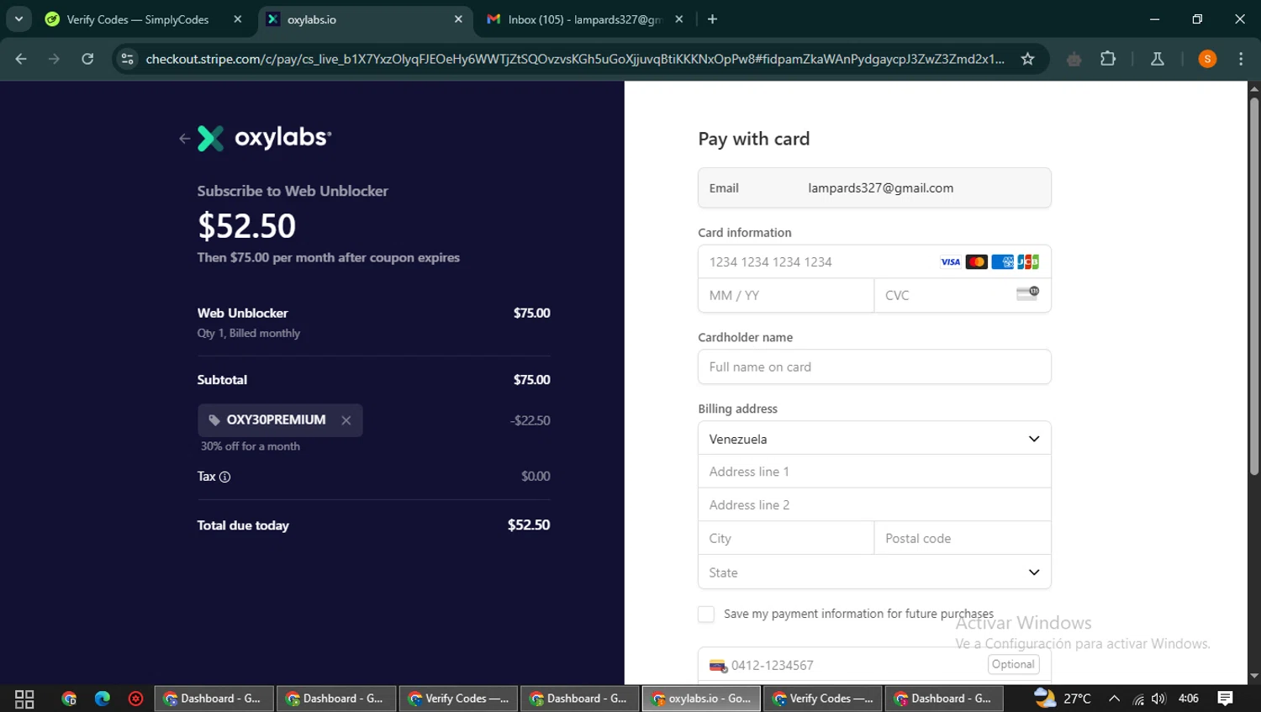Open a new browser tab

coord(713,19)
